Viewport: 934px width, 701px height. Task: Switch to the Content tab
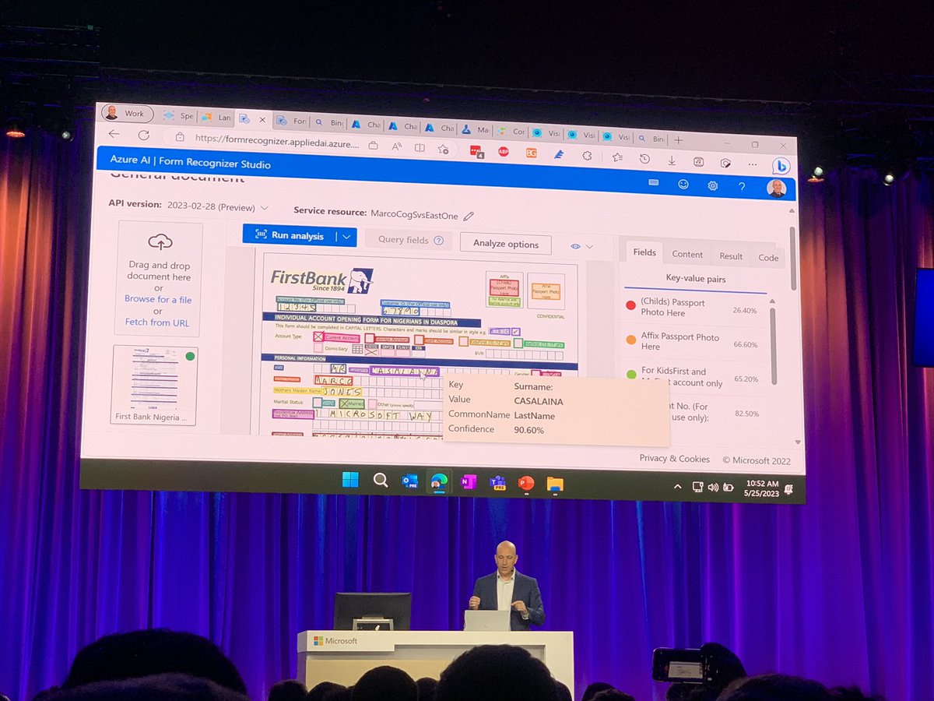pos(687,254)
